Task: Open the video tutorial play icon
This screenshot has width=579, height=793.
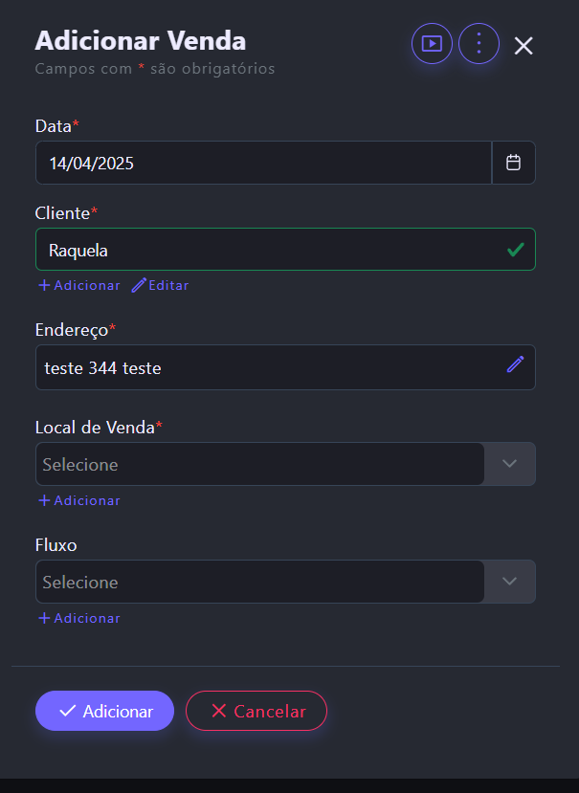Action: coord(432,44)
